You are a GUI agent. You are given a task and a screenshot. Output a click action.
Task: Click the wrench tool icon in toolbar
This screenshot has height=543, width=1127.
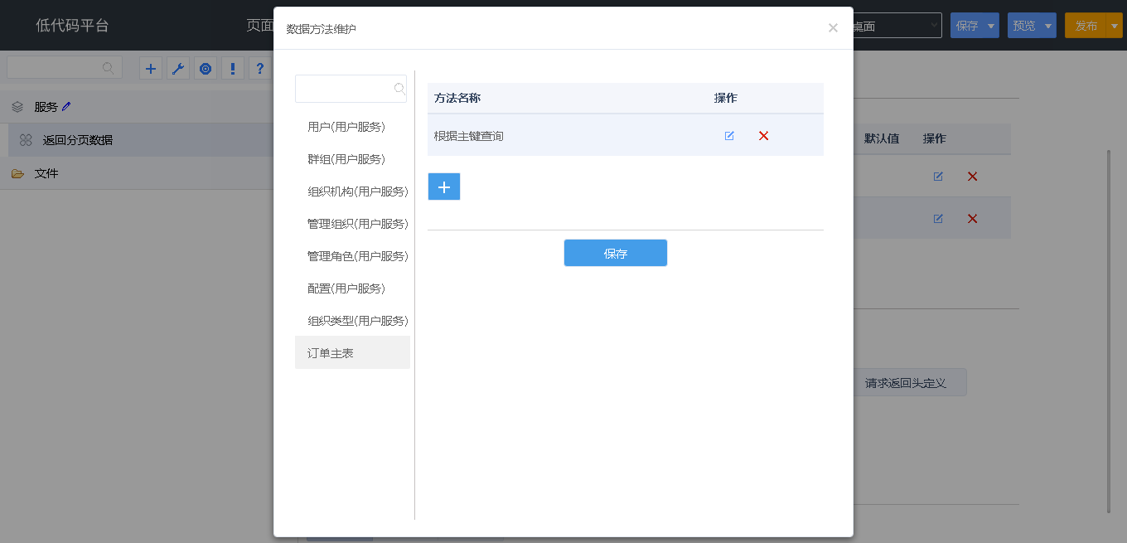tap(178, 69)
